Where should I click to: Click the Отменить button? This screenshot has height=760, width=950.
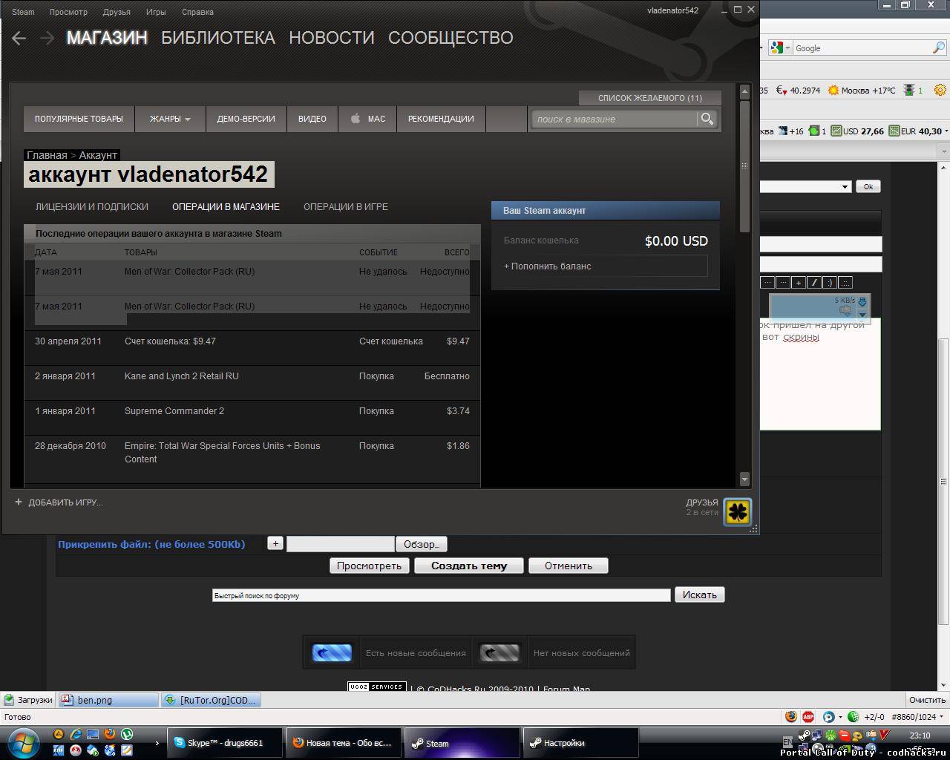point(569,566)
